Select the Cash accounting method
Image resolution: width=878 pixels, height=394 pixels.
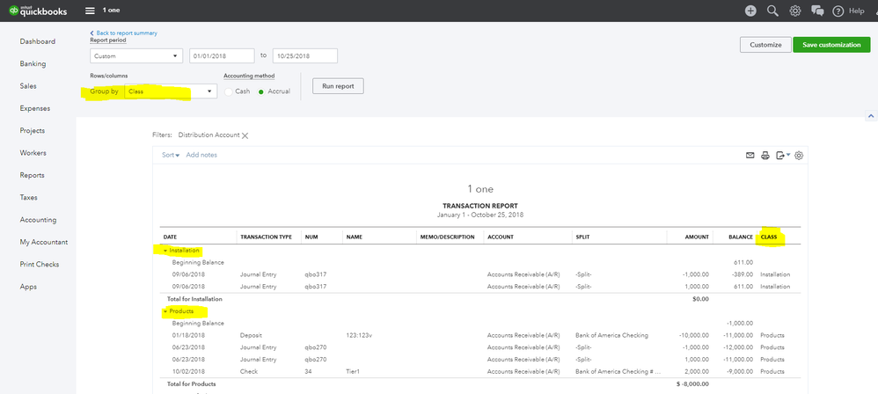point(230,91)
